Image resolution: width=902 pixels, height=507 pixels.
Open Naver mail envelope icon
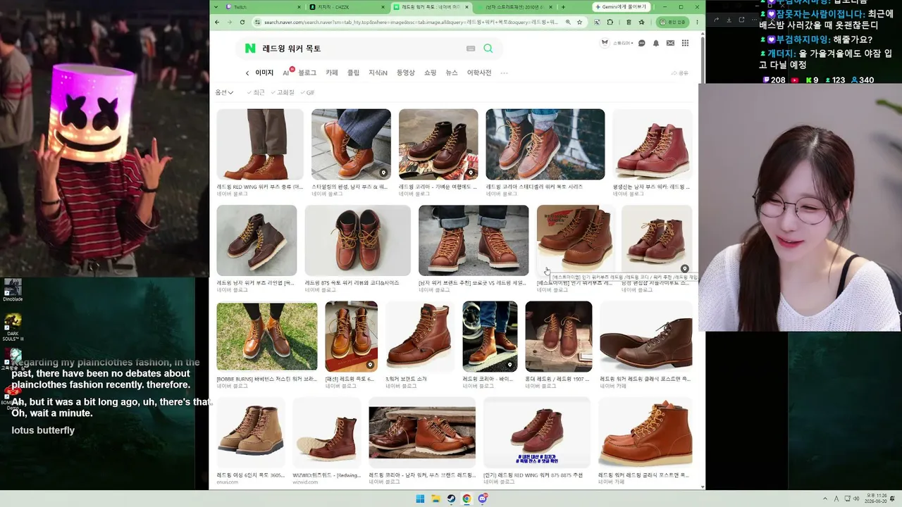[x=670, y=43]
